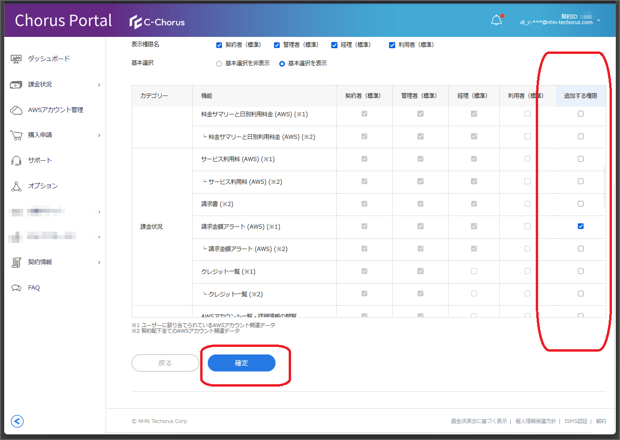Open 個人情報保護方針 footer link
Image resolution: width=620 pixels, height=440 pixels.
click(x=536, y=421)
